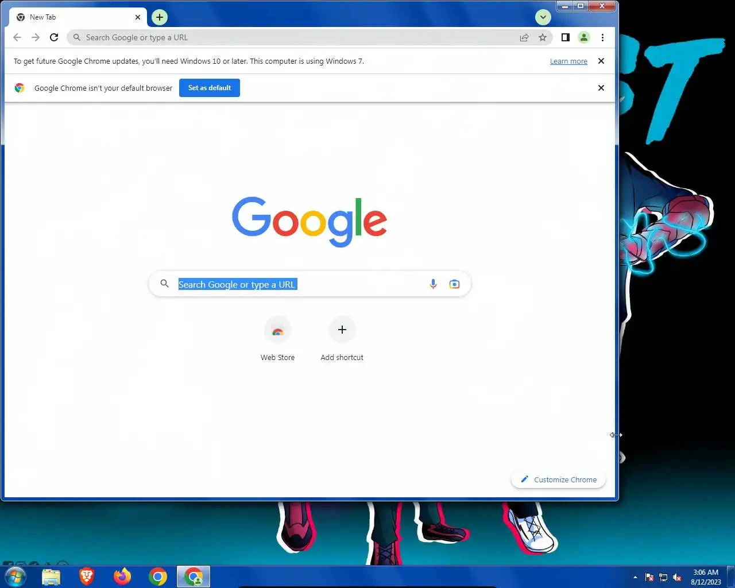The height and width of the screenshot is (588, 735).
Task: Reload the current page
Action: point(54,37)
